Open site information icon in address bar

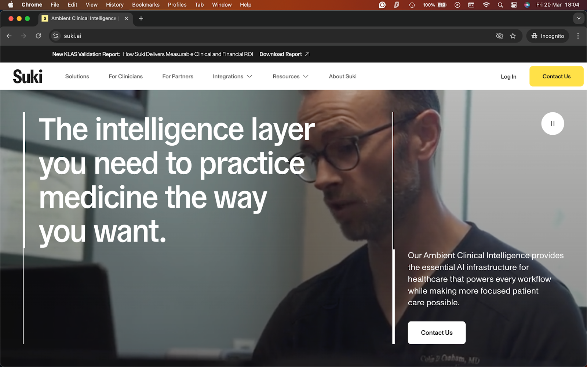56,36
